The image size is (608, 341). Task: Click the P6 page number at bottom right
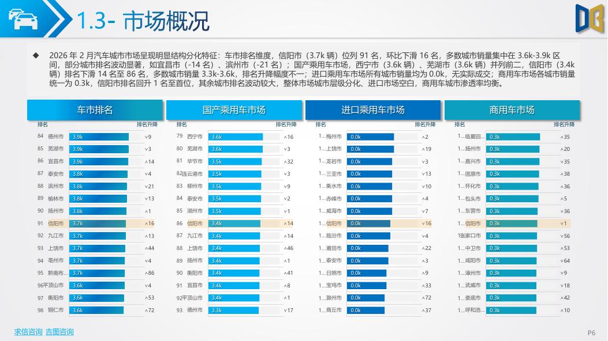590,332
